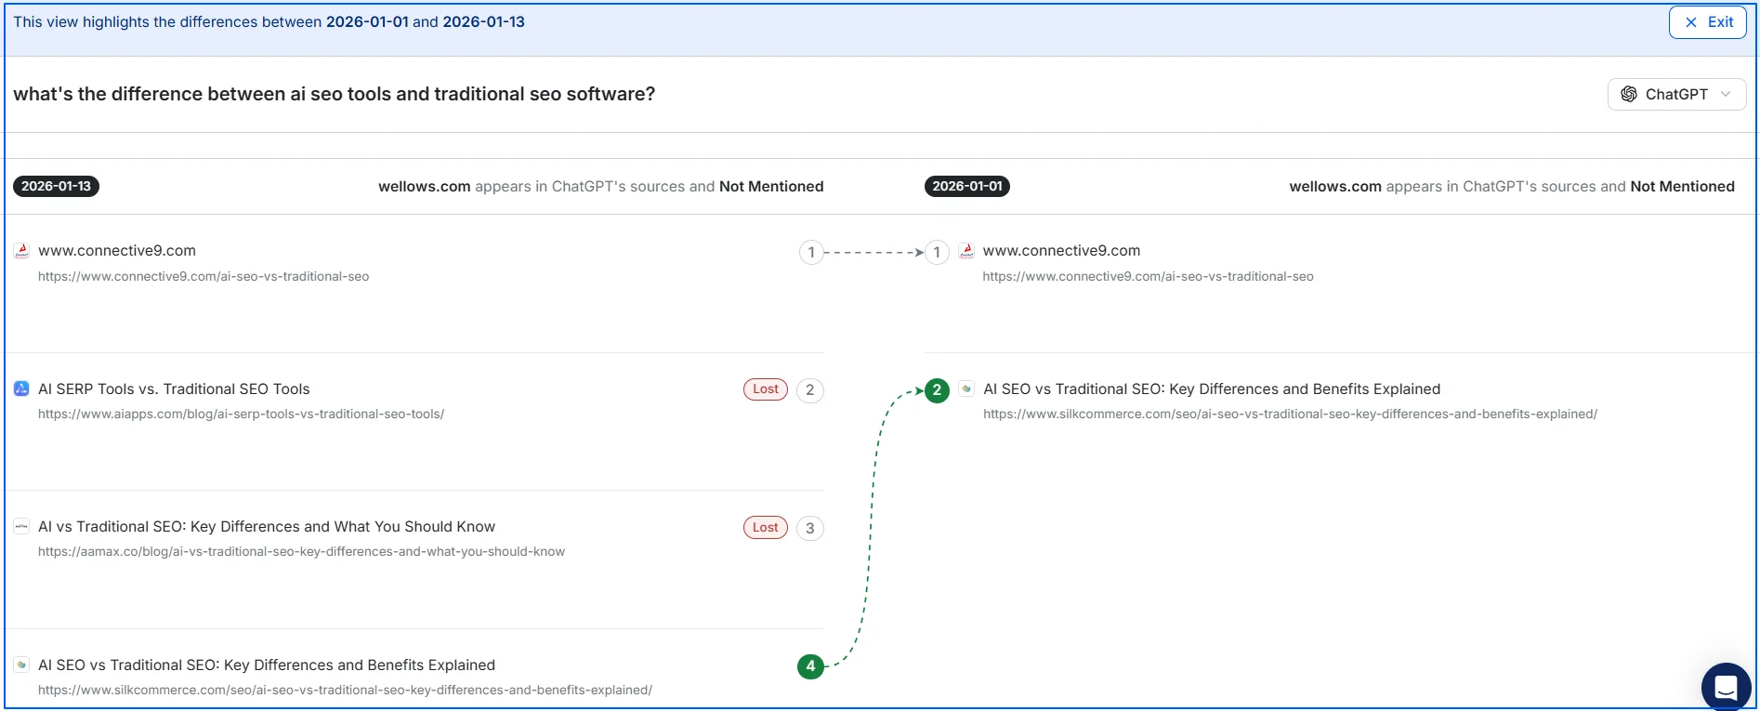This screenshot has width=1760, height=711.
Task: Click the green rank 2 circle badge
Action: coord(937,390)
